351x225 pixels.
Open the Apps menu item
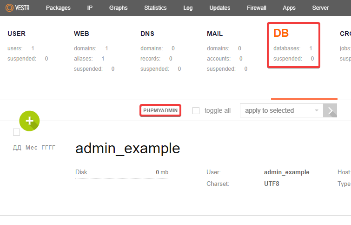tap(289, 8)
